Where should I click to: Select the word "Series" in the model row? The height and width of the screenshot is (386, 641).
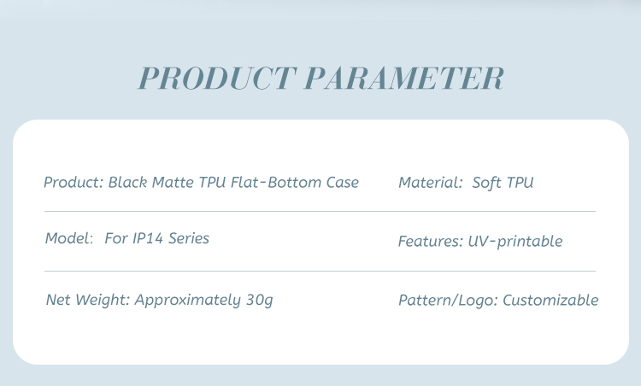(x=188, y=238)
